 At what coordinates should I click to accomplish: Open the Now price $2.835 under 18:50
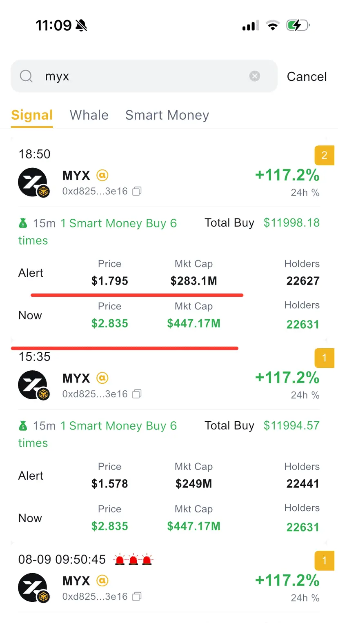click(x=109, y=323)
